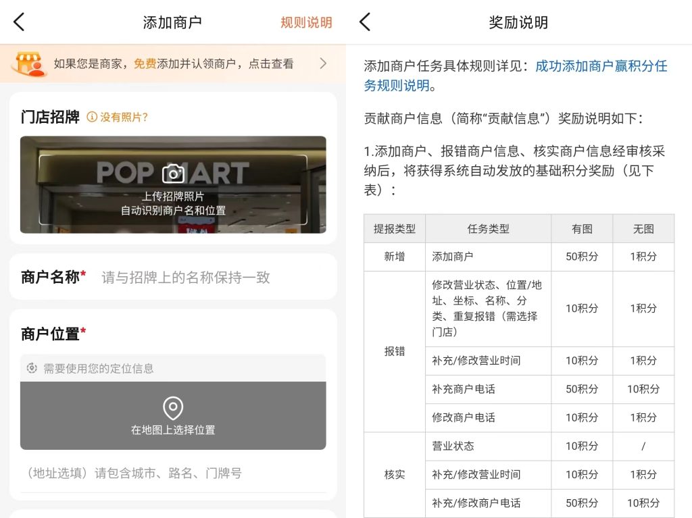Tap the 报错 category cell
This screenshot has height=518, width=692.
(395, 351)
